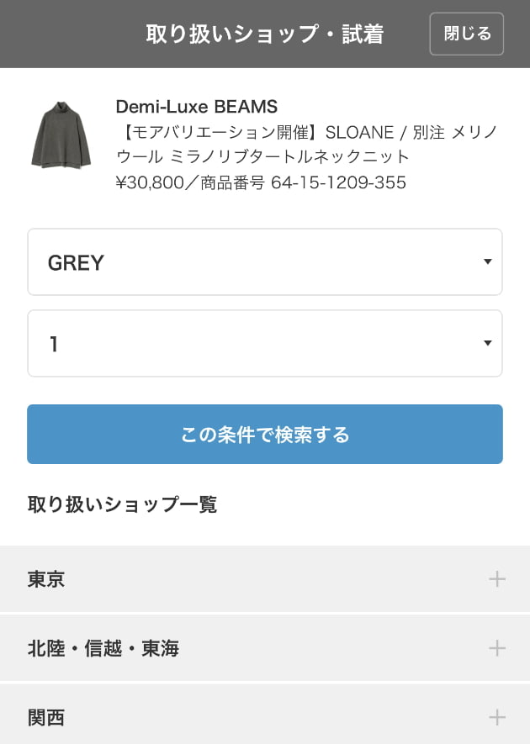
Task: Click the ¥30,800 price and product number line
Action: [261, 182]
